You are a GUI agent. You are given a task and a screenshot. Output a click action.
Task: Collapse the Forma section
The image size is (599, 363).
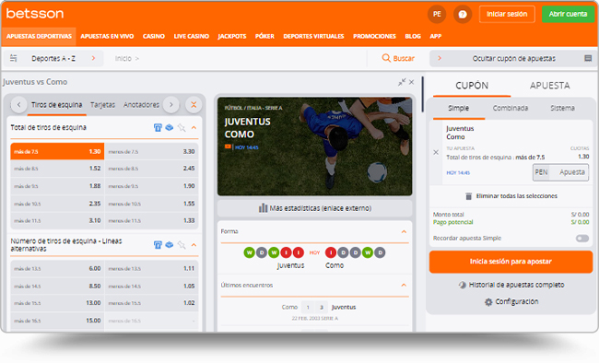pos(404,231)
